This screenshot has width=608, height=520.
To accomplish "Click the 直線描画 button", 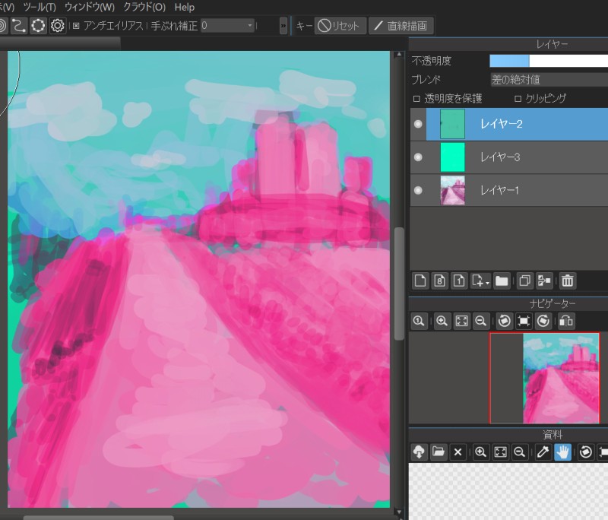I will 401,26.
